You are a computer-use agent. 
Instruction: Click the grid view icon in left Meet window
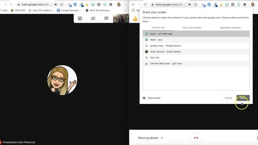[x=80, y=19]
